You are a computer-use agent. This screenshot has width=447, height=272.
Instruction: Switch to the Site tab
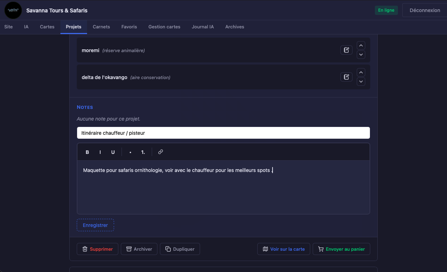pos(9,27)
